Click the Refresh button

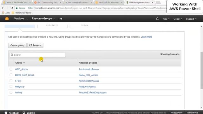point(35,45)
